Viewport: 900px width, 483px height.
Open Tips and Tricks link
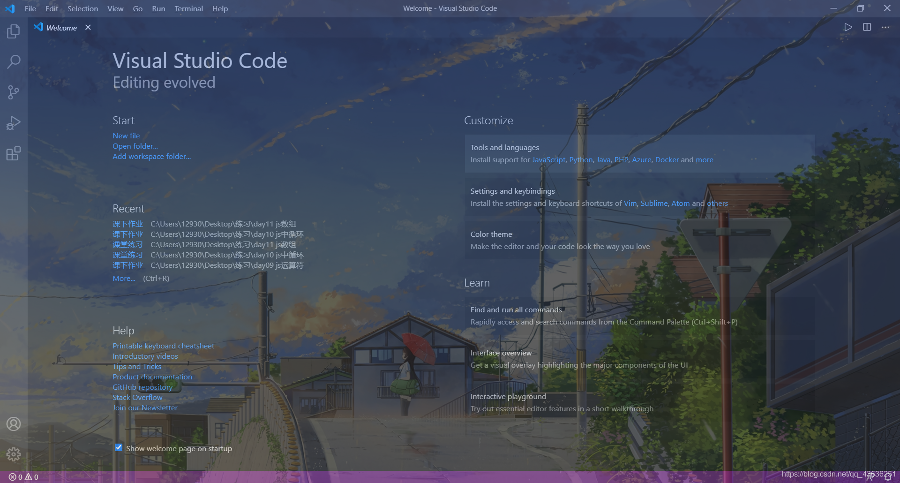coord(137,366)
